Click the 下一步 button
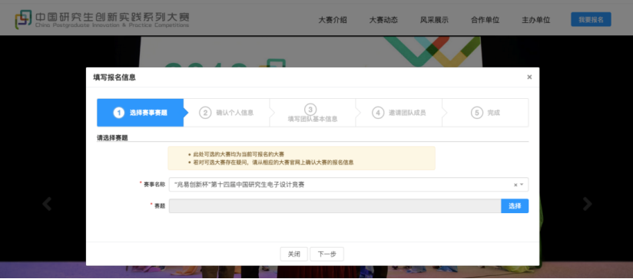Screen dimensions: 633x279 click(x=327, y=254)
